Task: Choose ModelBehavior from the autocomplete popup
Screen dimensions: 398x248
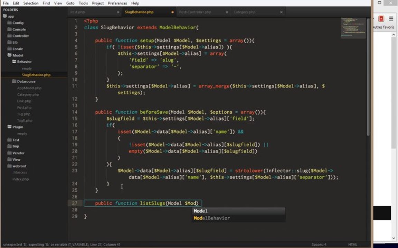Action: [x=238, y=218]
